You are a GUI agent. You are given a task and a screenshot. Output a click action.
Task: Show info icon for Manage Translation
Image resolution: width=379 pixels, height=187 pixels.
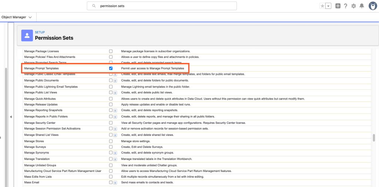click(x=115, y=159)
